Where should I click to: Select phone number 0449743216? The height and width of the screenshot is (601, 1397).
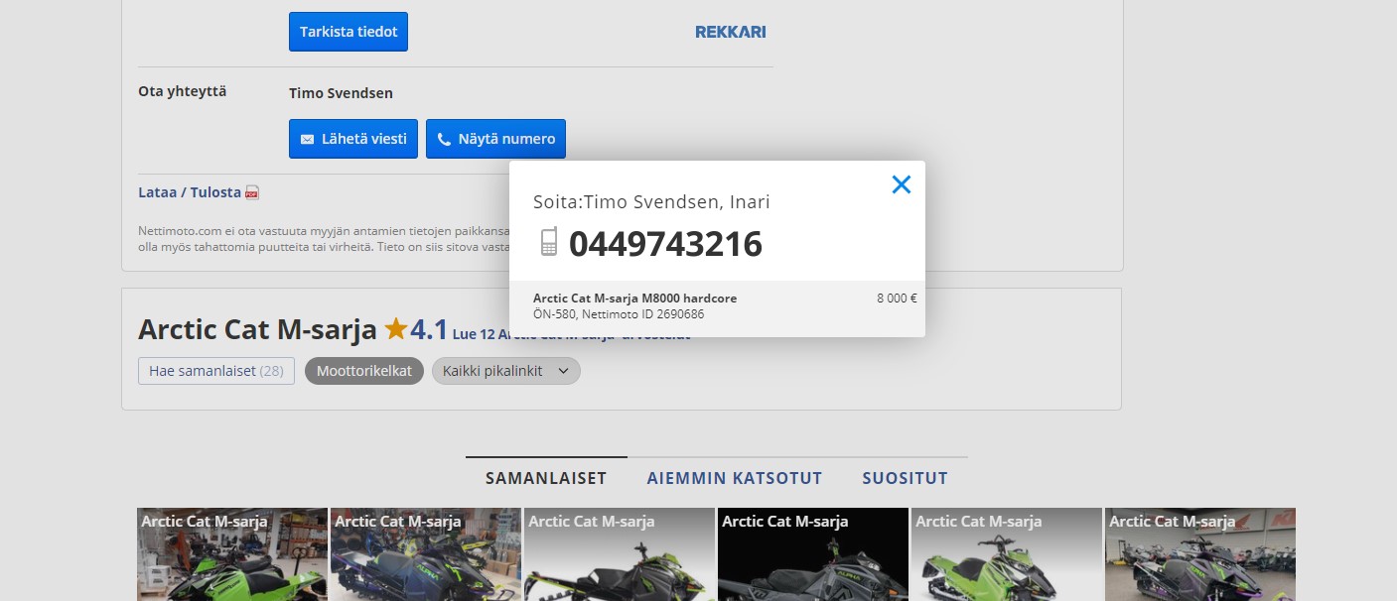point(665,244)
